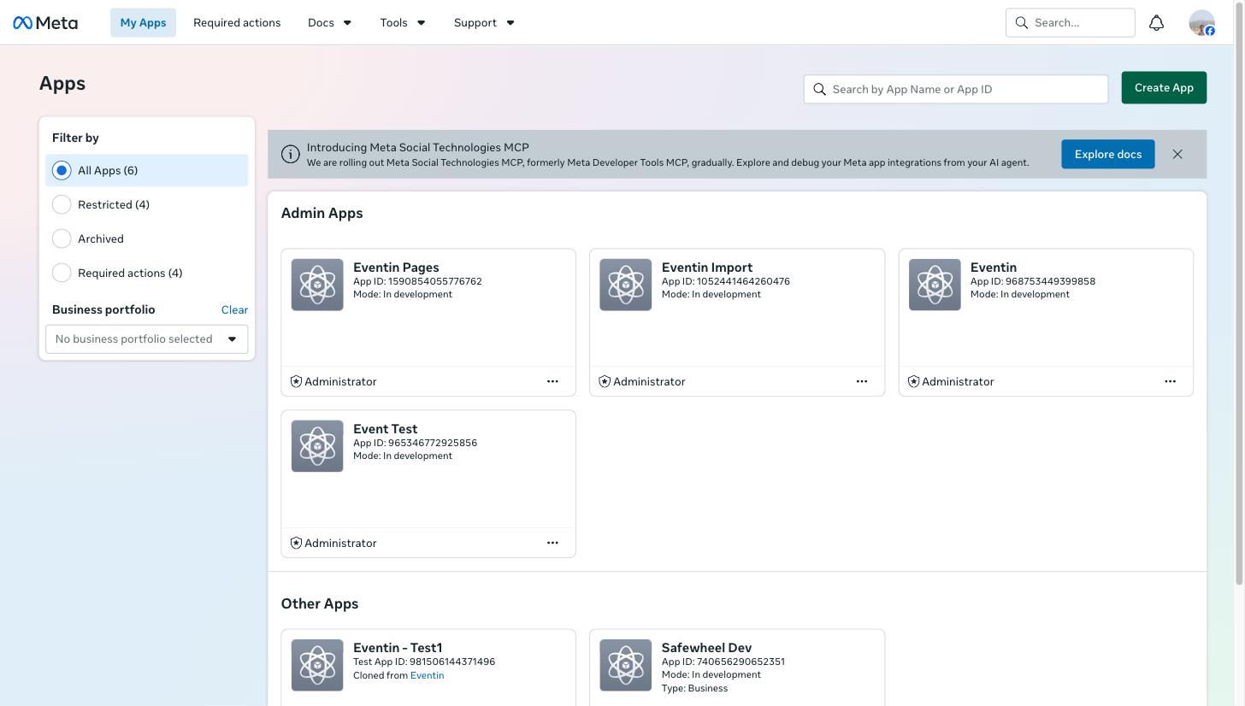Click the Meta logo
Screen dimensions: 1245x706
(45, 23)
